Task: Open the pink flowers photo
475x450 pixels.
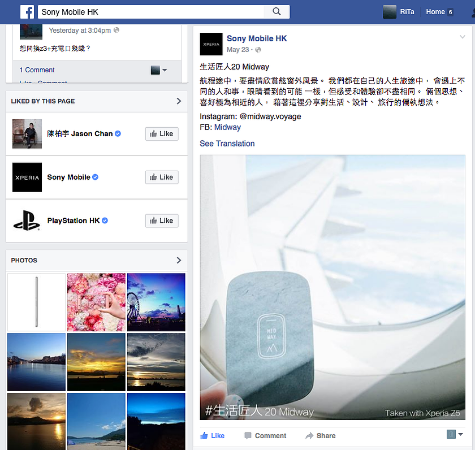Action: (96, 302)
